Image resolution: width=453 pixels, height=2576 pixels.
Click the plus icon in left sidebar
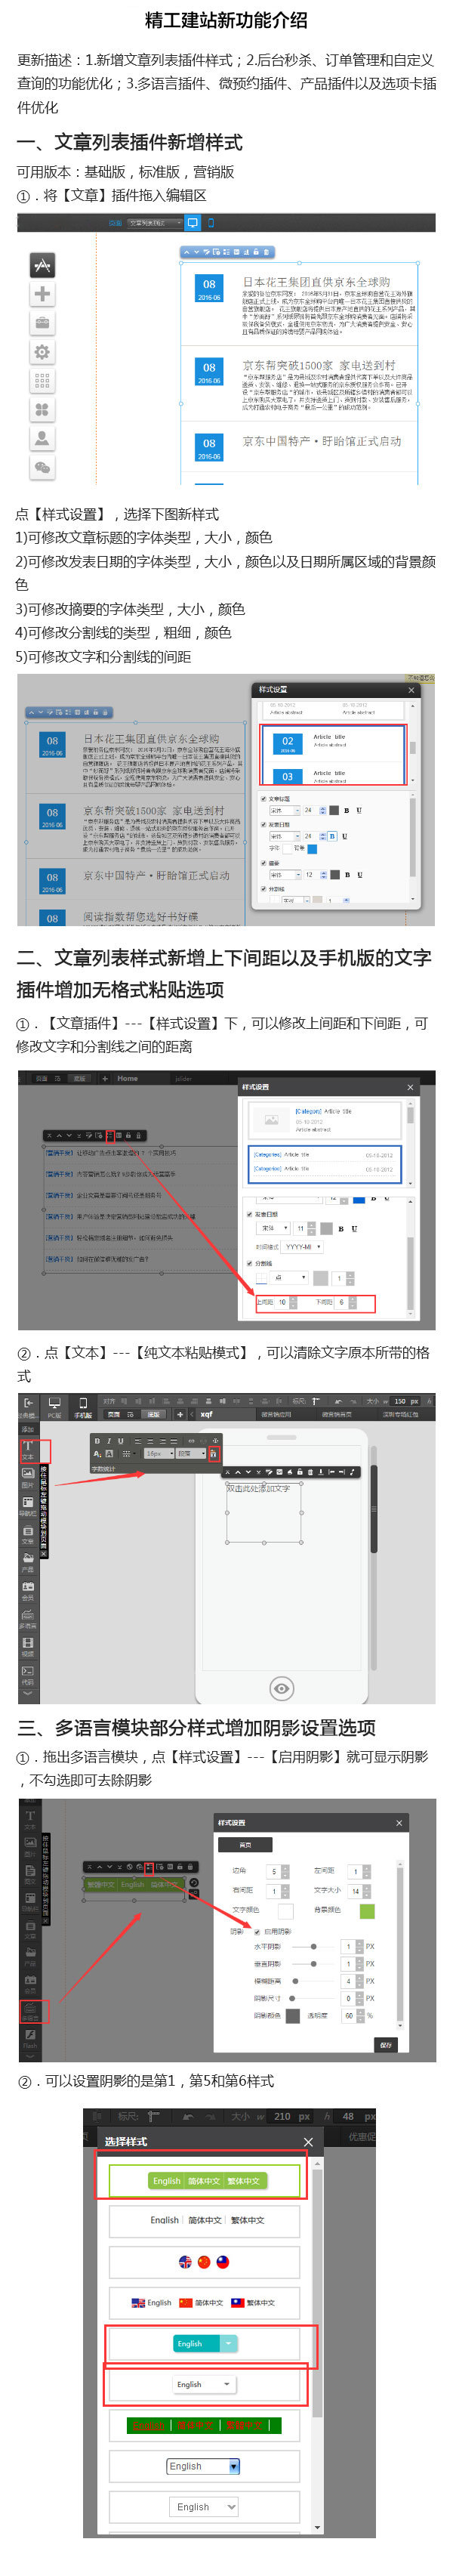[x=42, y=294]
